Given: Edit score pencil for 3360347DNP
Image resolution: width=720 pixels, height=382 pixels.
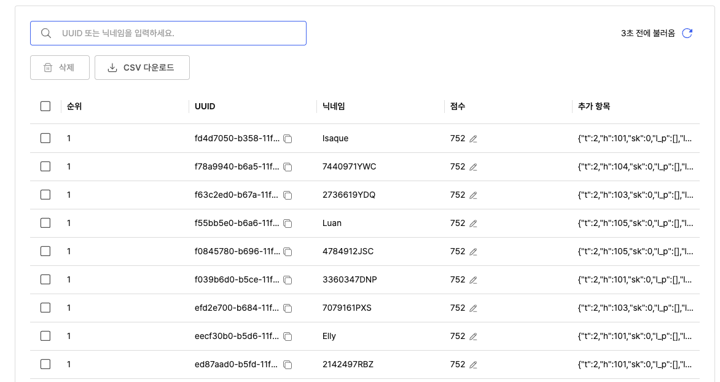Looking at the screenshot, I should pos(473,280).
